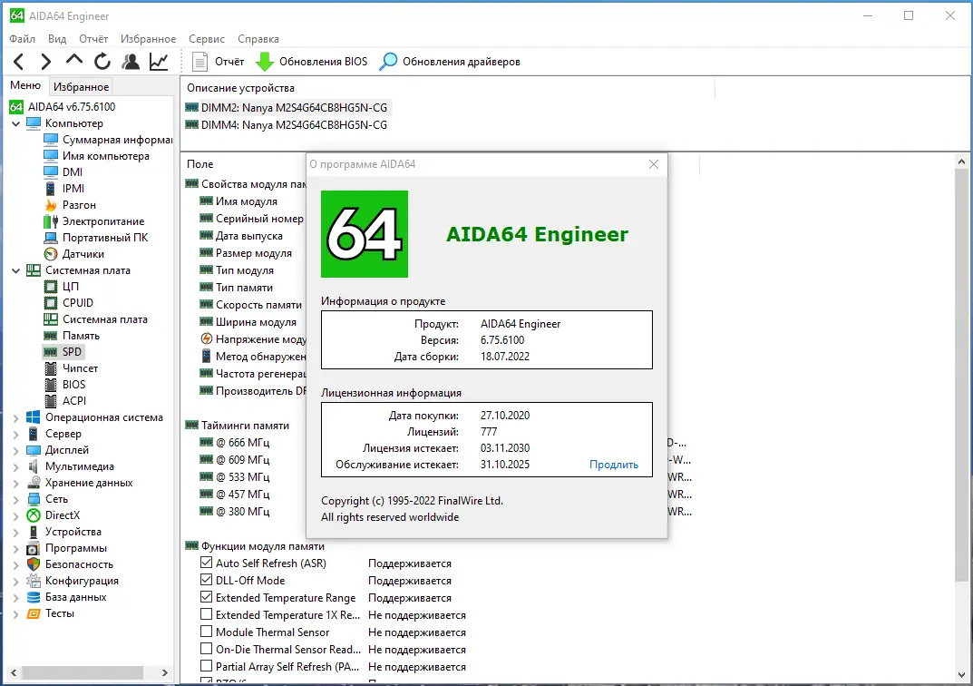Enable Module Thermal Sensor checkbox
The width and height of the screenshot is (973, 686).
pyautogui.click(x=205, y=632)
